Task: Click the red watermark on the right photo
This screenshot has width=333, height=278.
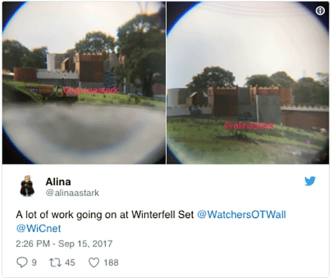Action: pyautogui.click(x=249, y=126)
